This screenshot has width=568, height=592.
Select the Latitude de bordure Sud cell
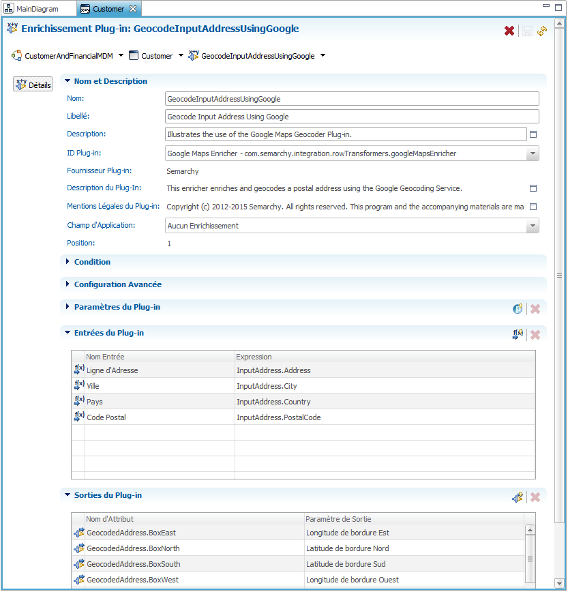tap(415, 564)
